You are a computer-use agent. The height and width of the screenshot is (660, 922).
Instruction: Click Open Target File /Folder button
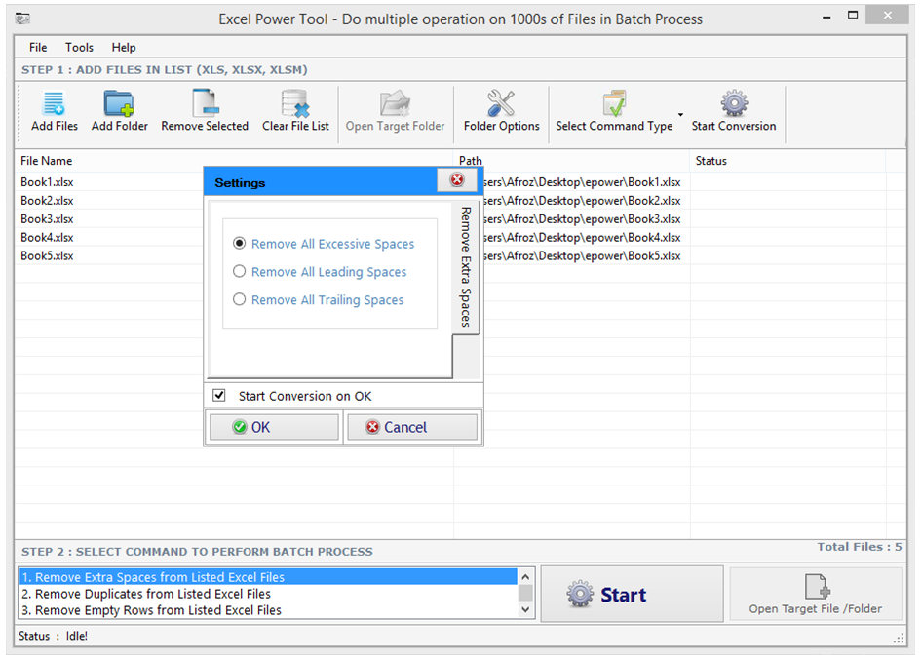(816, 594)
